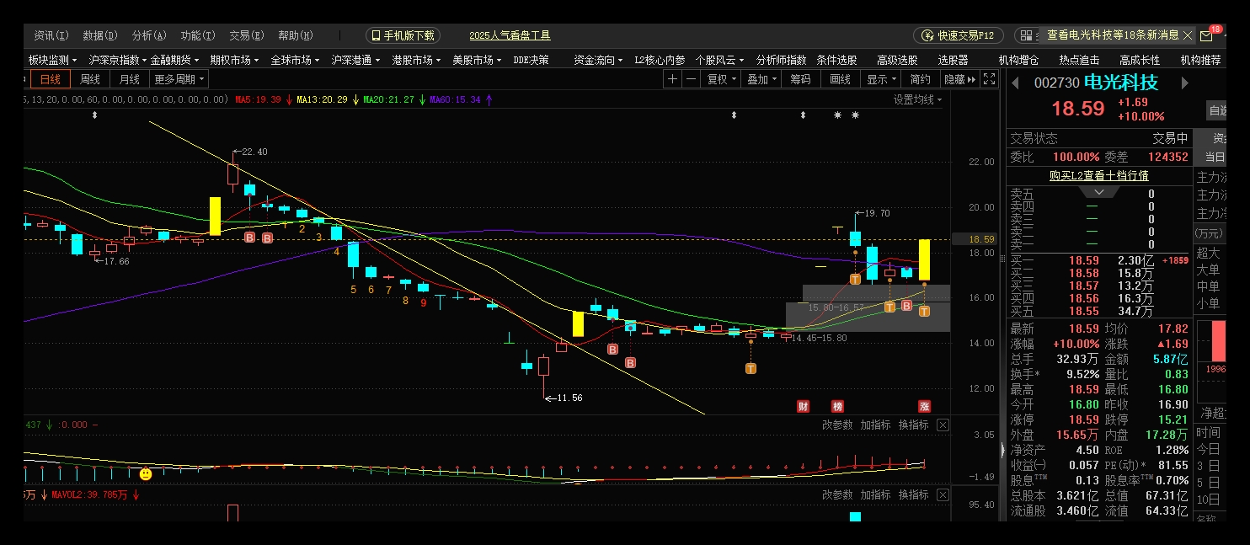Click the 隐藏 hide panel button with arrows
Viewport: 1250px width, 545px height.
pos(959,79)
